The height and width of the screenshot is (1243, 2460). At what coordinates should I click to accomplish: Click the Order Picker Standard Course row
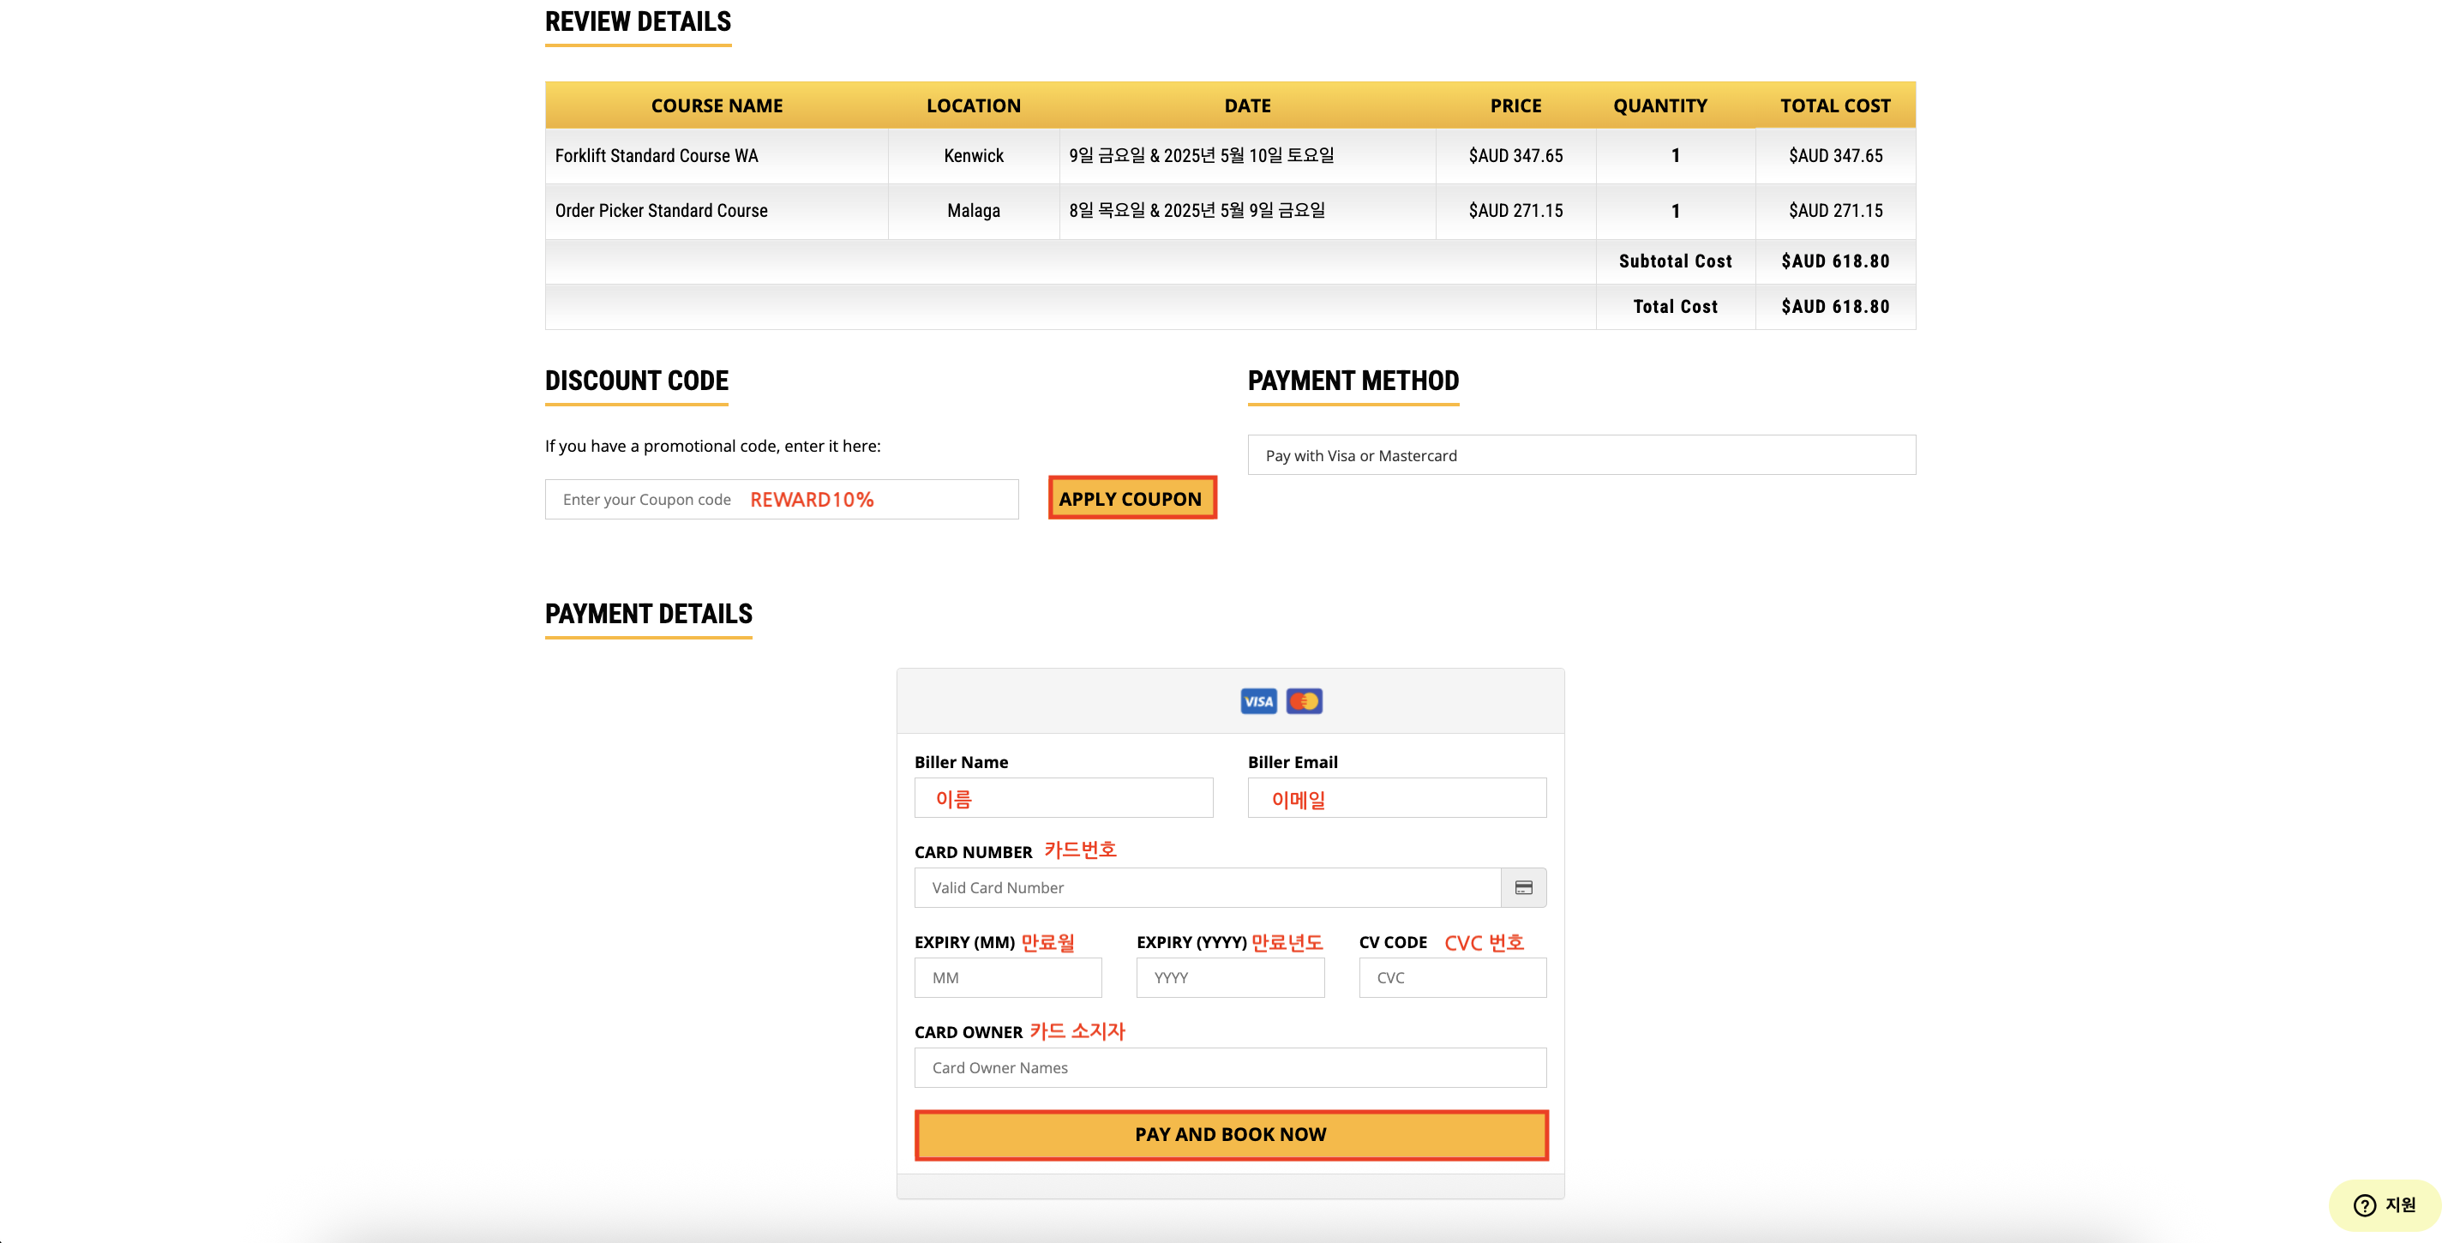tap(661, 210)
